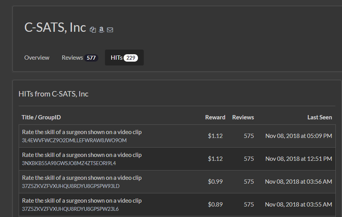
Task: Select group ID 37Z5ZKVZFVXUHQU8RDYU8GPSPW23L6
Action: pos(70,209)
